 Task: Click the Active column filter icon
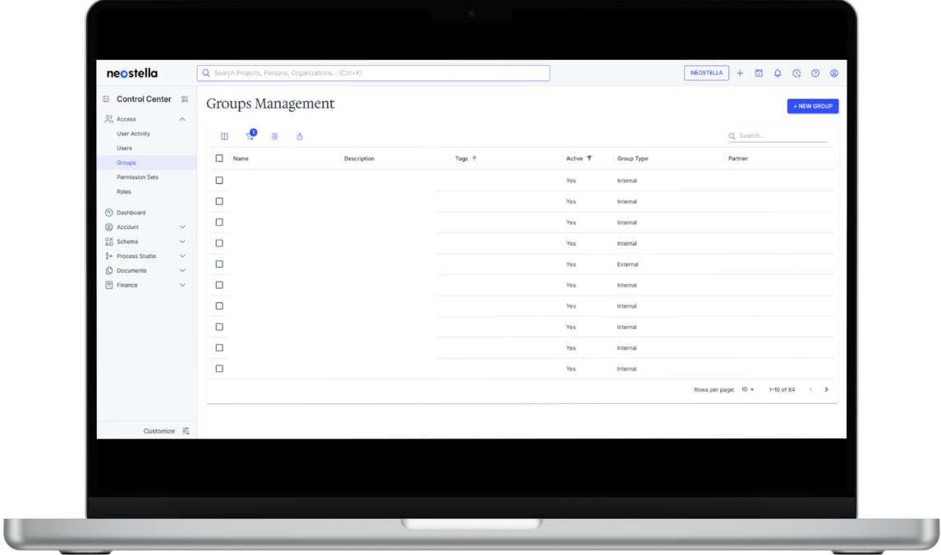pyautogui.click(x=590, y=158)
